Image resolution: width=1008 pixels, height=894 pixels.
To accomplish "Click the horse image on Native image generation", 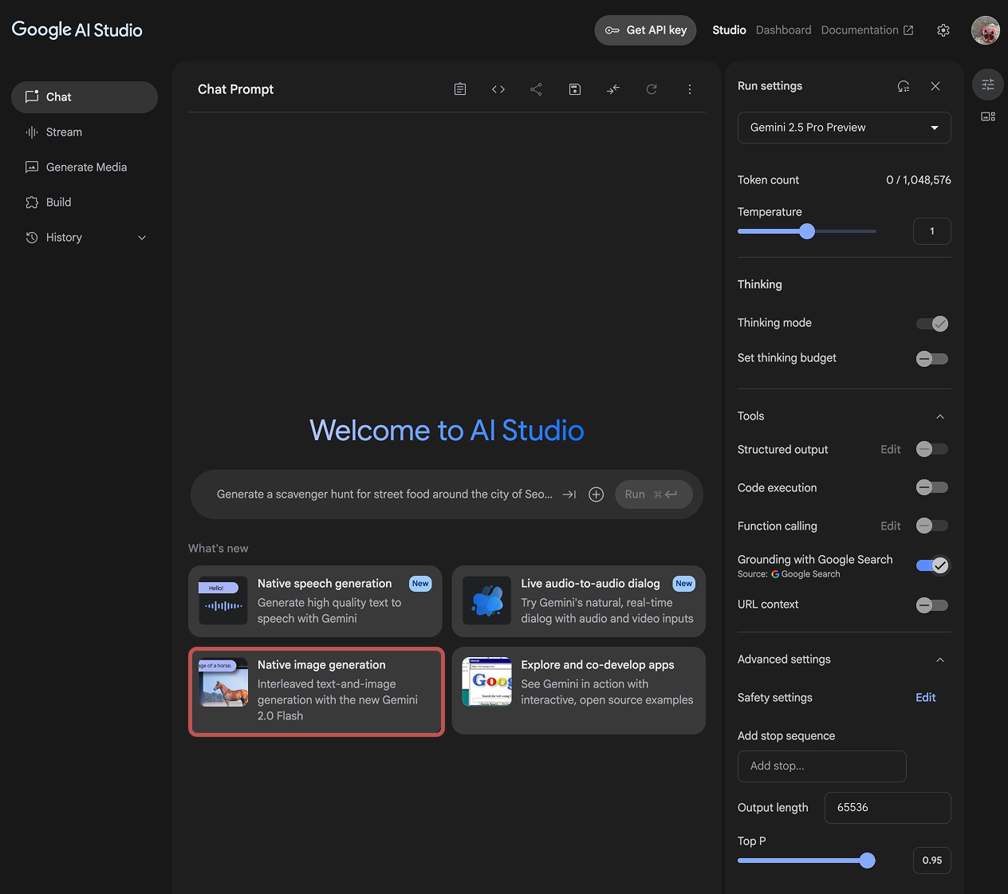I will click(223, 683).
